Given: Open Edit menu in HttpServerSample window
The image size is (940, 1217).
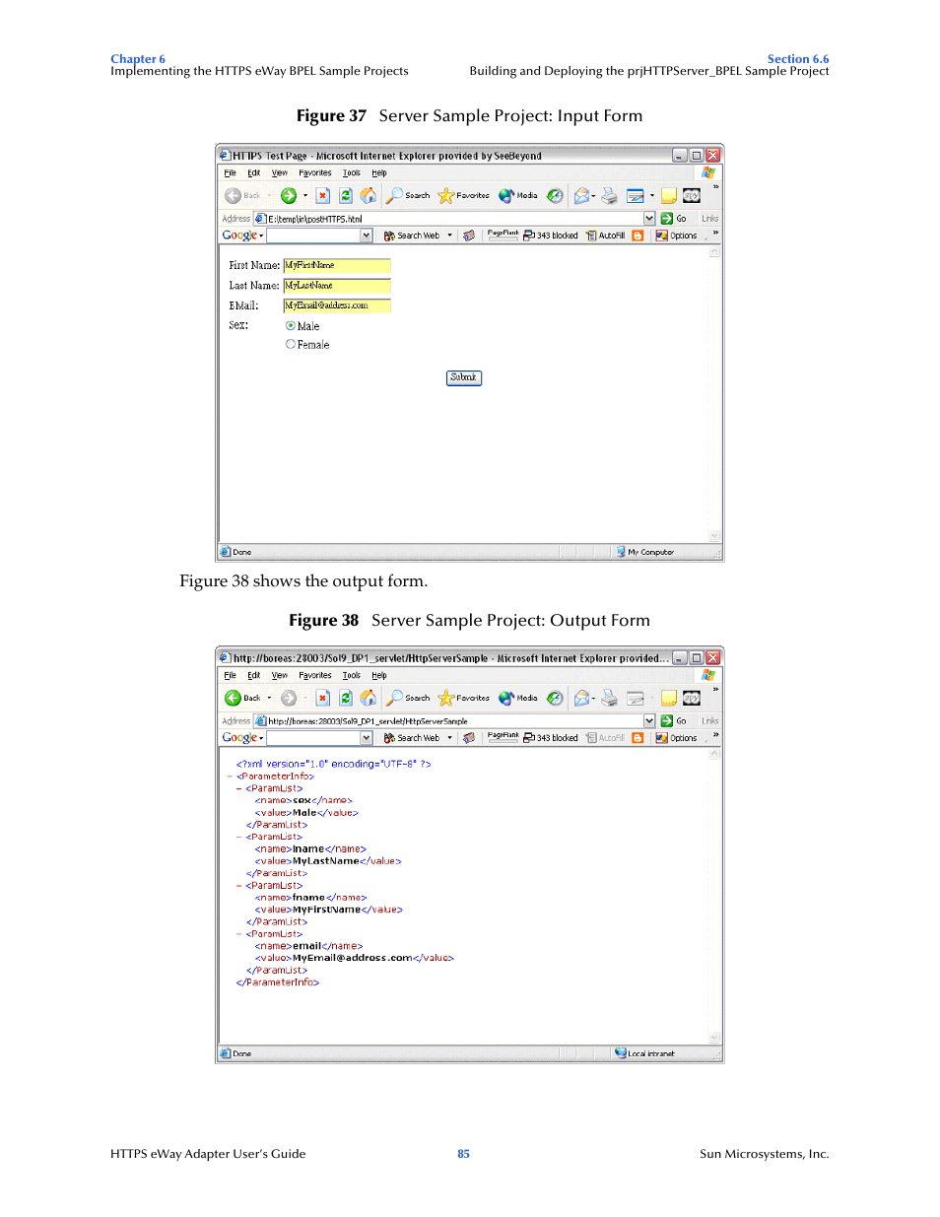Looking at the screenshot, I should (254, 676).
